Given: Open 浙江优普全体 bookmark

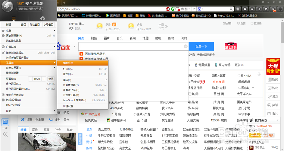Looking at the screenshot, I should (248, 16).
